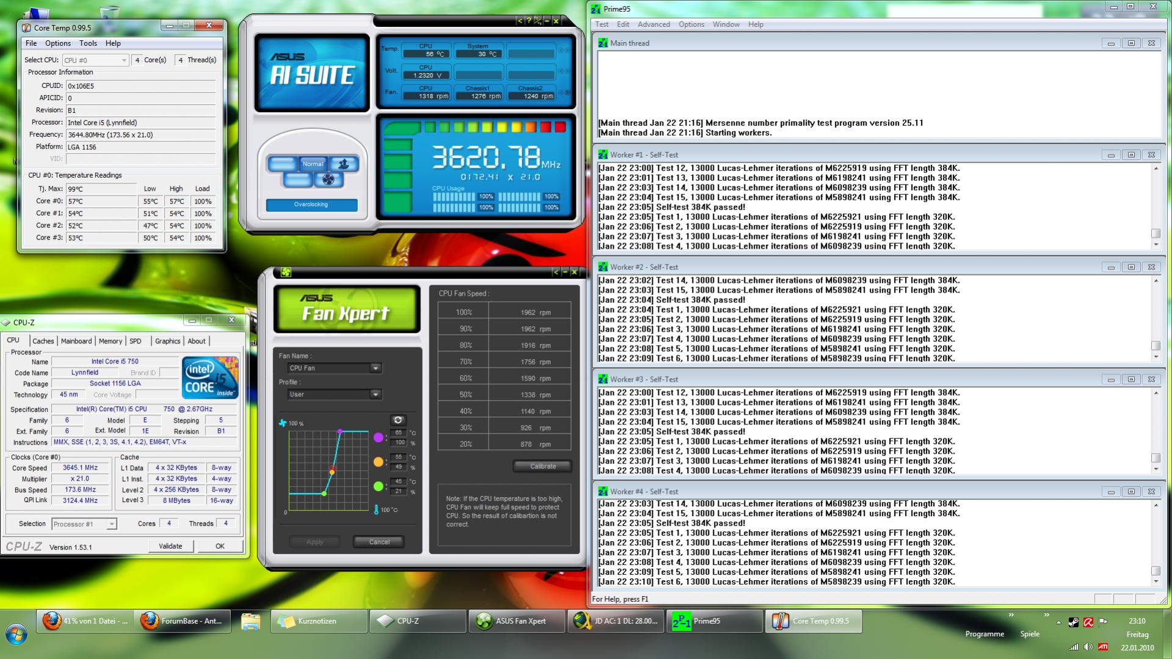Click the Validate button in CPU-Z
The image size is (1172, 659).
pyautogui.click(x=170, y=547)
